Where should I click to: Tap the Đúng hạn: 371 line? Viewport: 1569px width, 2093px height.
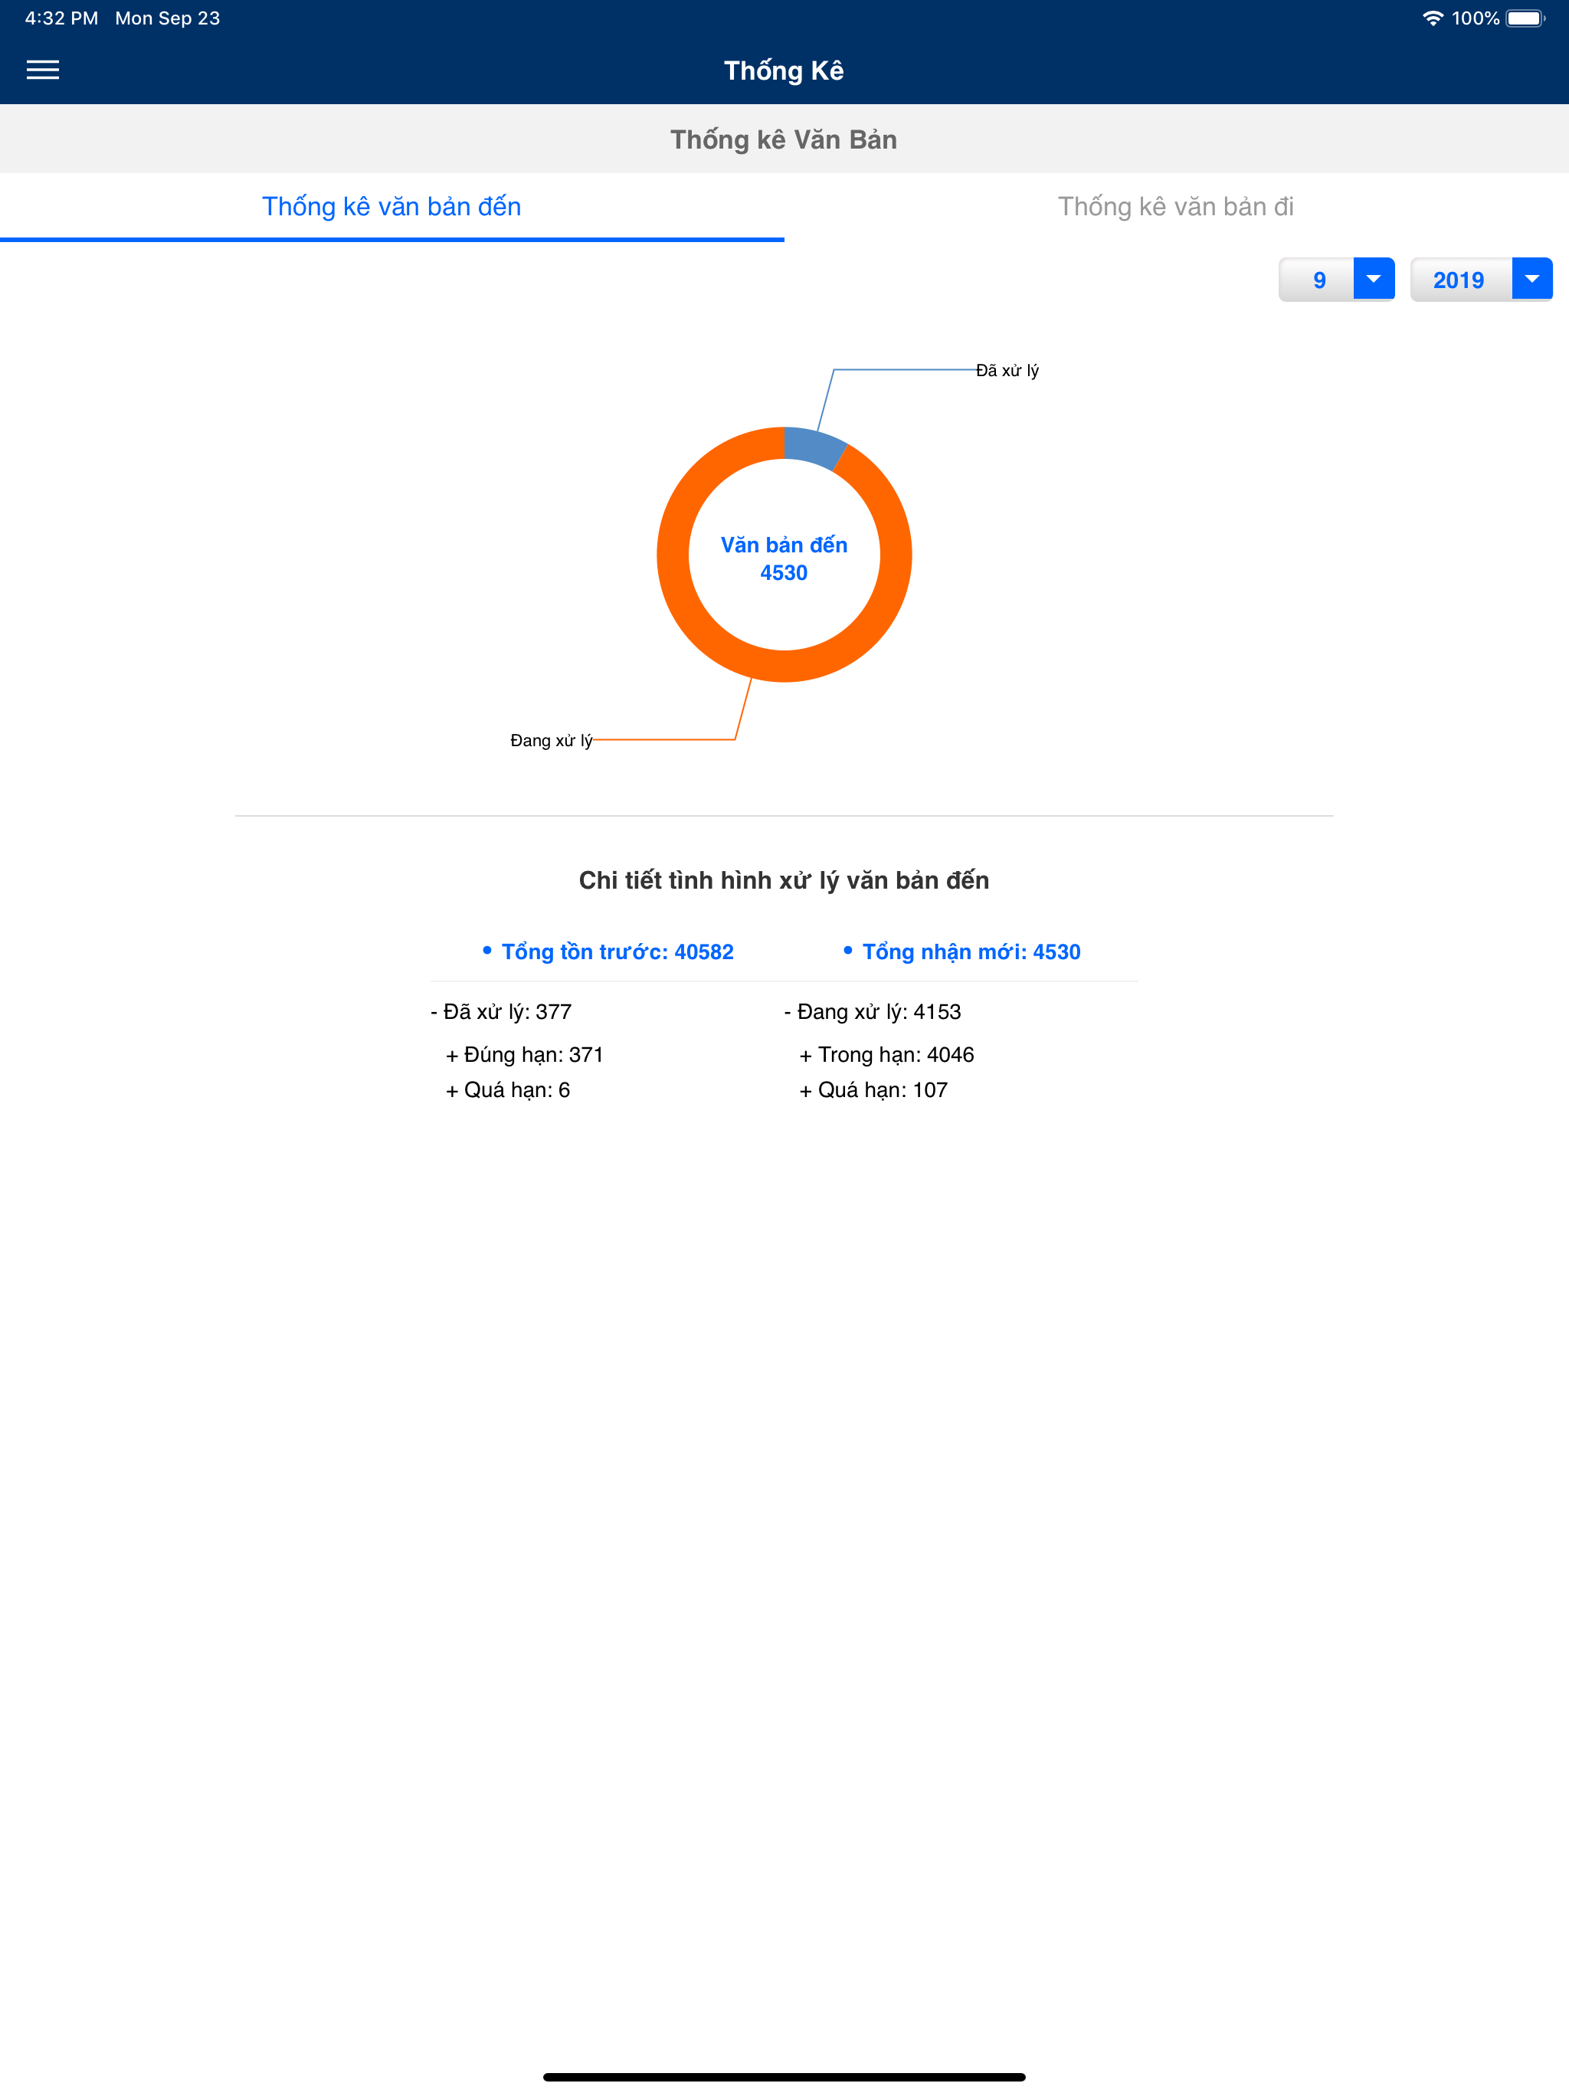click(x=526, y=1055)
